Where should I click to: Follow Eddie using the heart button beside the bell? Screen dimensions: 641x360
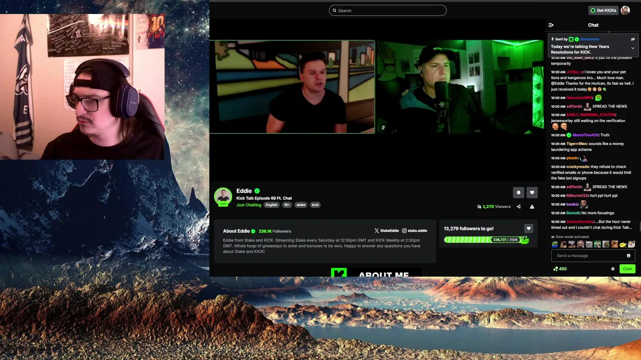[532, 192]
